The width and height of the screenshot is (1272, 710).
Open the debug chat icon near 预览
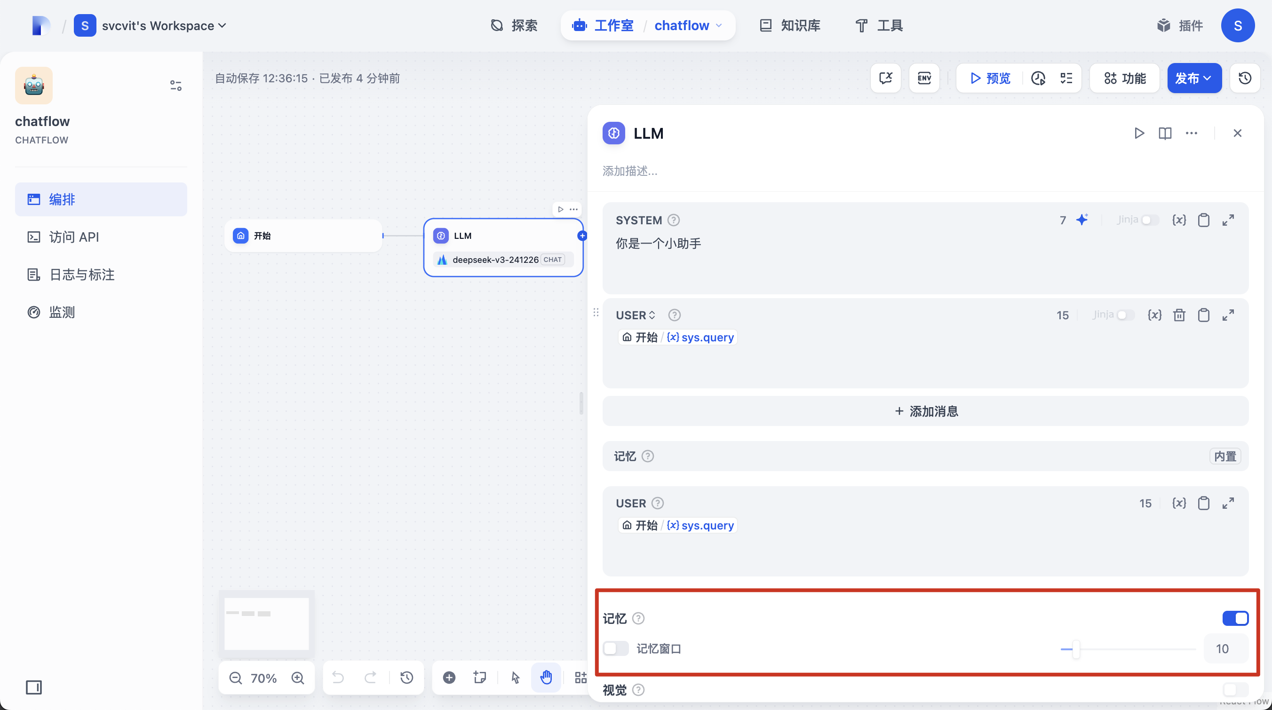click(885, 78)
